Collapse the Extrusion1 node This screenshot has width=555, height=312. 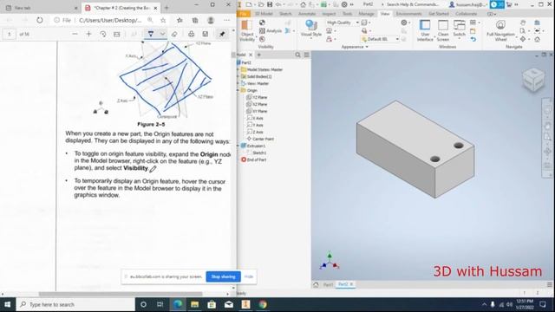238,146
